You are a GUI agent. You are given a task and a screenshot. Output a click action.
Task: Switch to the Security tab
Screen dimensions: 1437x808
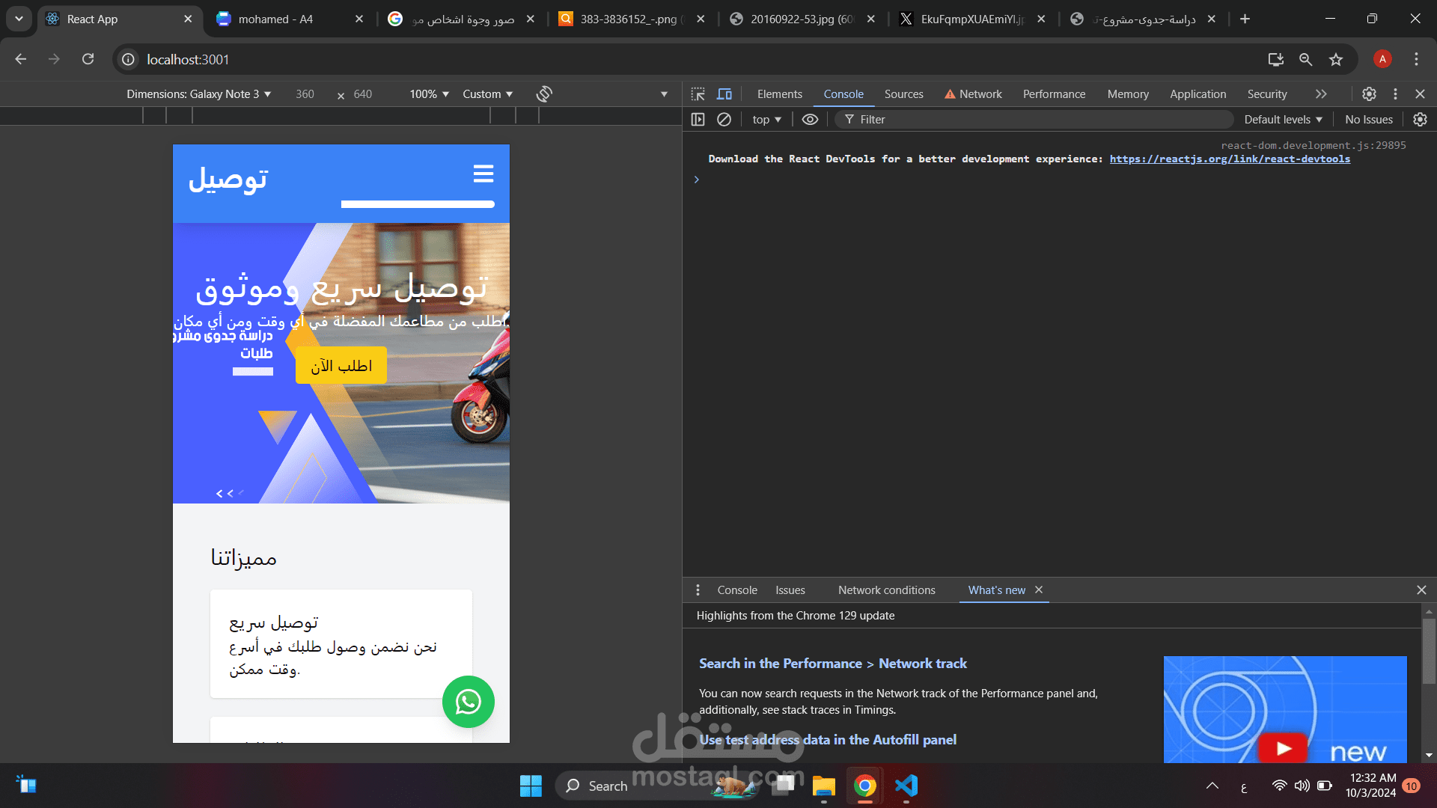1267,94
